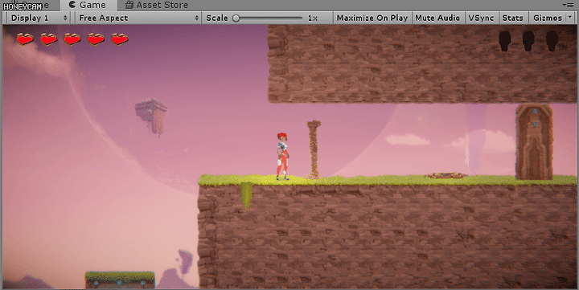This screenshot has height=290, width=579.
Task: Open the Asset Store tab
Action: click(x=157, y=5)
